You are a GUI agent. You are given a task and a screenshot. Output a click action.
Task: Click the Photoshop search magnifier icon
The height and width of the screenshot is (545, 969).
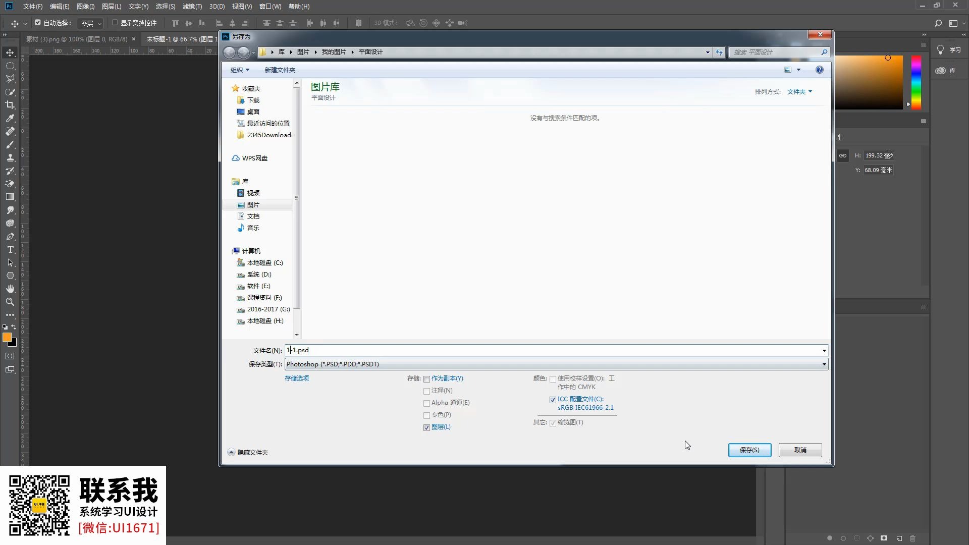[938, 23]
